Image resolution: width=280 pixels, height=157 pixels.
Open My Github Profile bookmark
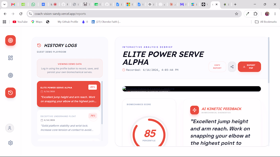coord(68,22)
